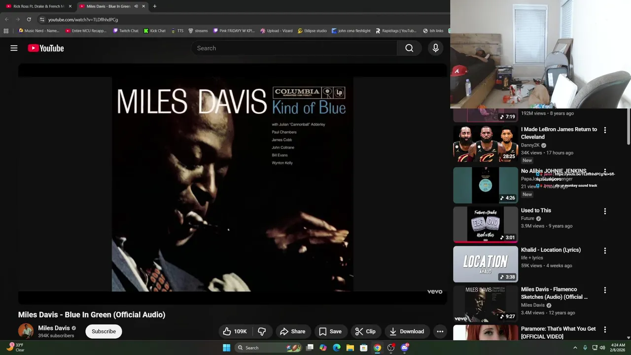Go to the YouTube home logo
This screenshot has height=355, width=631.
46,48
